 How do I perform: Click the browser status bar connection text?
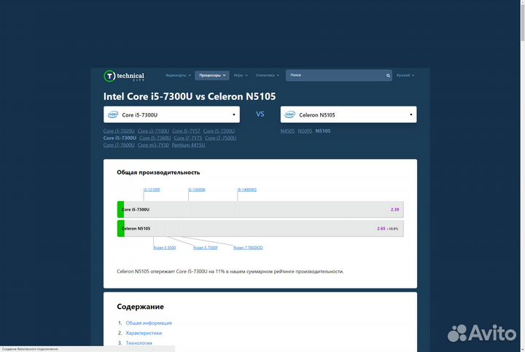pyautogui.click(x=30, y=349)
